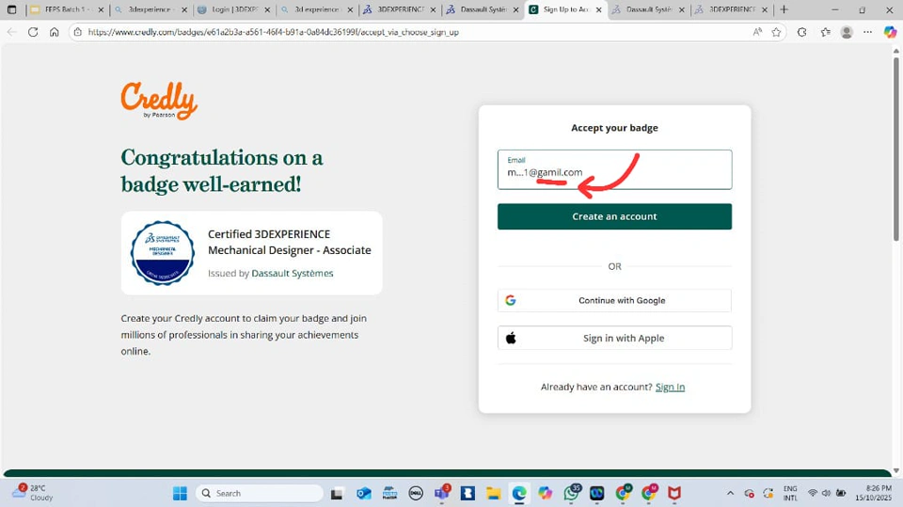Open Microsoft Teams on taskbar
The image size is (903, 507).
tap(442, 493)
